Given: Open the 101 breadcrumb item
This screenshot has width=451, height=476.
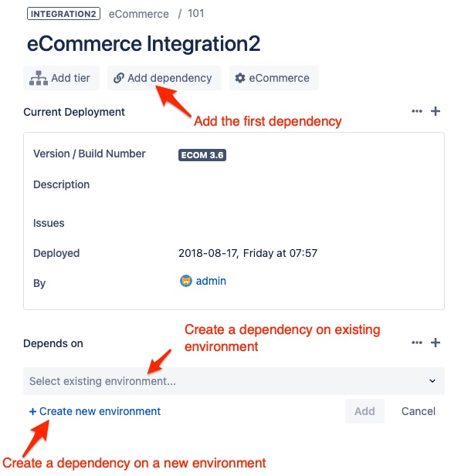Looking at the screenshot, I should [x=195, y=13].
